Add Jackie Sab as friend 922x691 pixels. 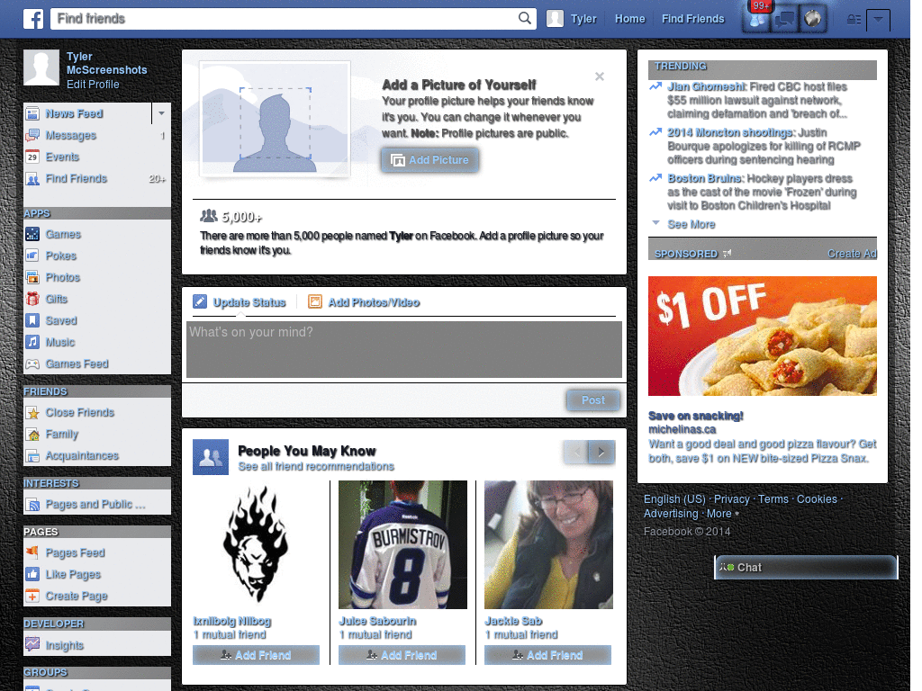pos(547,655)
